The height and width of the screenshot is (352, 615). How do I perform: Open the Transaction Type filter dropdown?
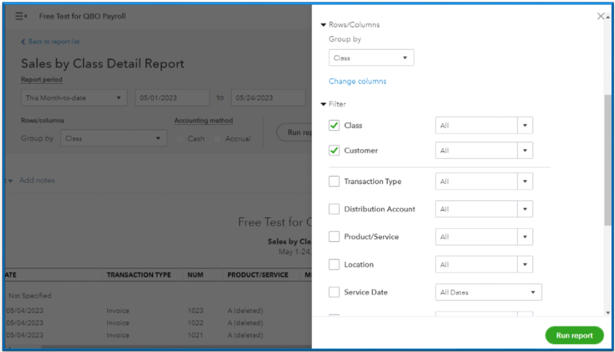click(x=525, y=181)
